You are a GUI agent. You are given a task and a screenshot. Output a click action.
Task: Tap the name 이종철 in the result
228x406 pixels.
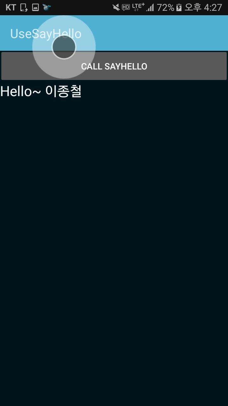click(x=64, y=91)
